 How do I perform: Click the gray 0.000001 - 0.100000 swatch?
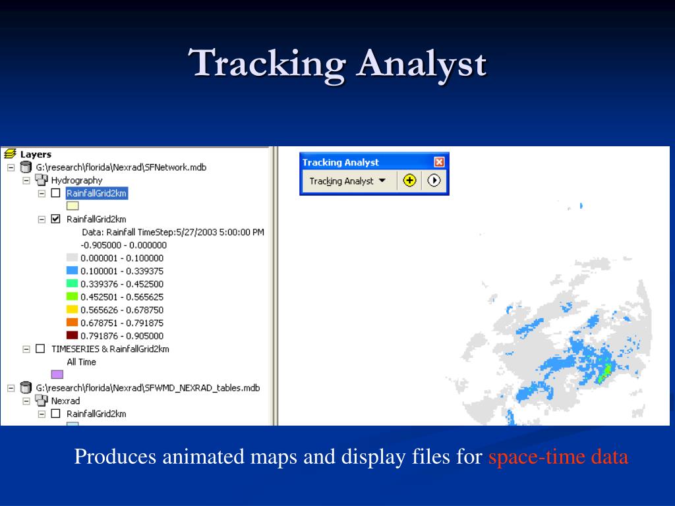[x=72, y=258]
